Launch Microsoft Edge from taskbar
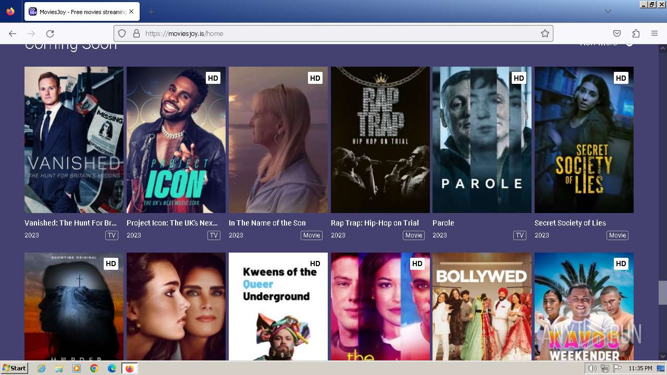Image resolution: width=667 pixels, height=375 pixels. click(x=112, y=368)
